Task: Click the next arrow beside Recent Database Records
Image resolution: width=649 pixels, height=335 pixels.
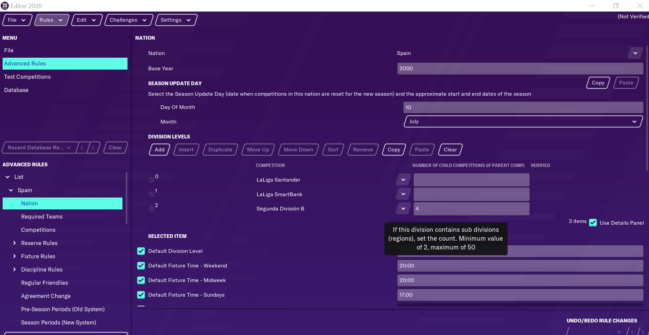Action: [x=93, y=148]
